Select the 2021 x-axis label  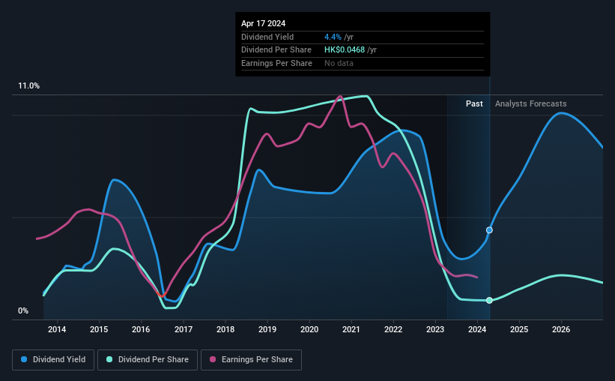(x=351, y=329)
